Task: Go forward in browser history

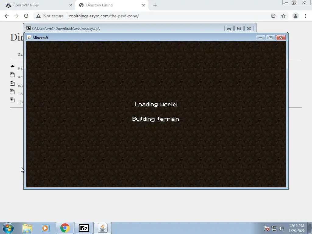Action: click(16, 16)
